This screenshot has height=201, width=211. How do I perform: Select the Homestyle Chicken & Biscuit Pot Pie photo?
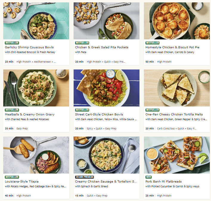coord(177,21)
